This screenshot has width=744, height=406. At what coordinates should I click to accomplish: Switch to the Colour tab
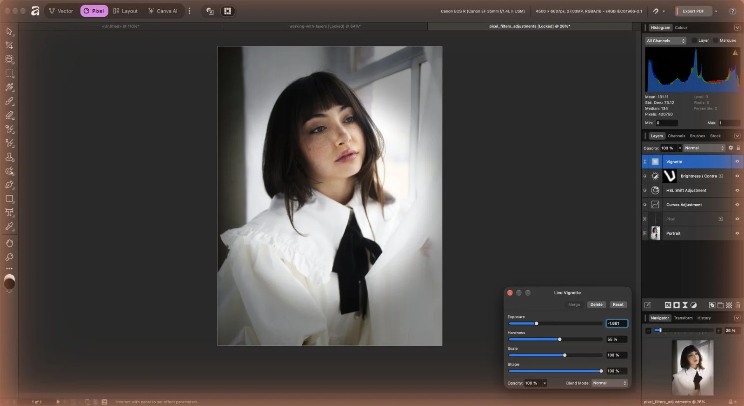tap(681, 28)
